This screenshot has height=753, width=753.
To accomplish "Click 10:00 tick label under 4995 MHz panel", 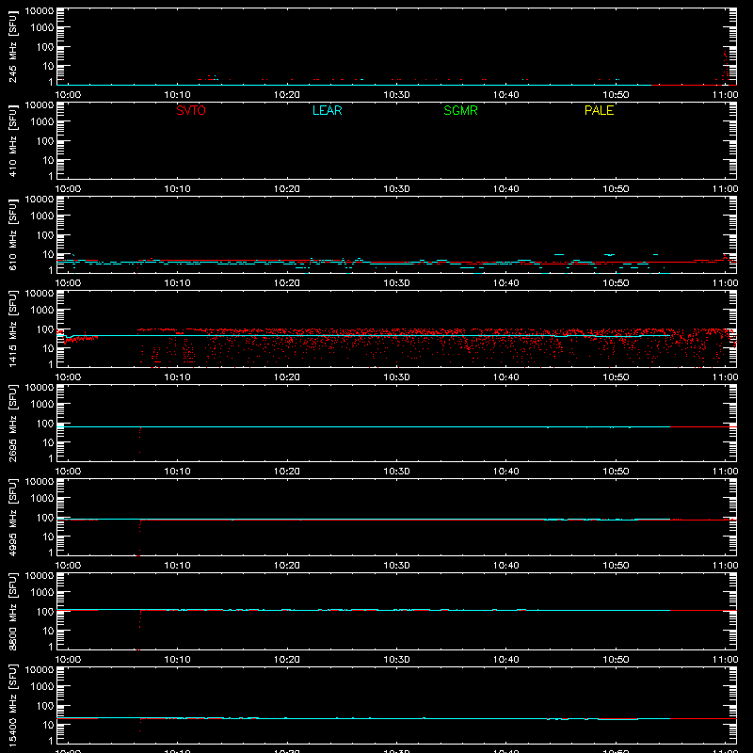I will [x=68, y=566].
